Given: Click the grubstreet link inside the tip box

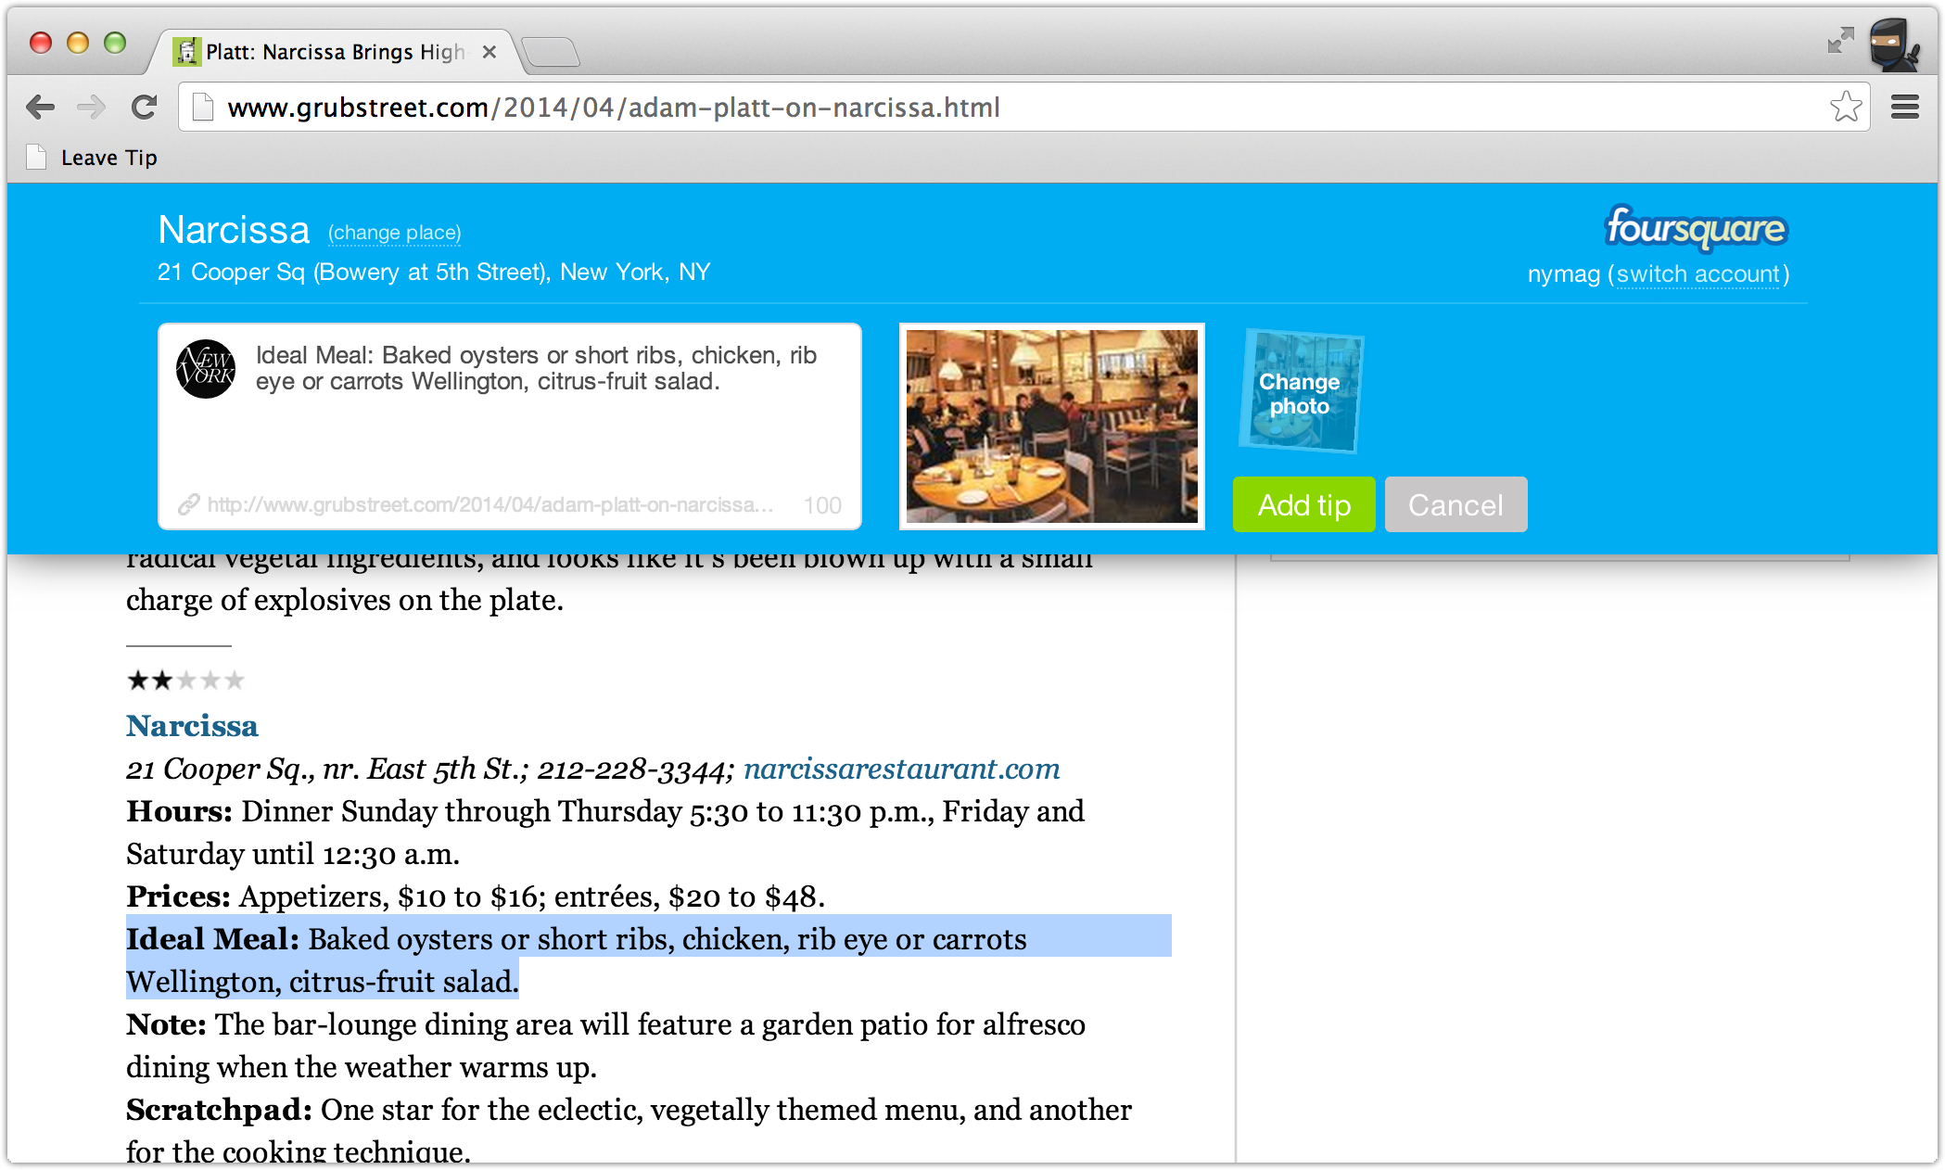Looking at the screenshot, I should pyautogui.click(x=490, y=504).
